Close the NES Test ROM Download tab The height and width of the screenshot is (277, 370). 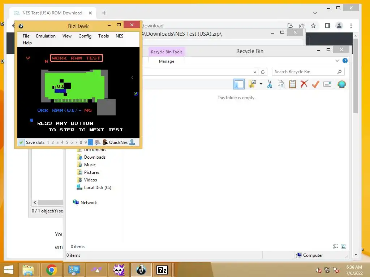(90, 13)
